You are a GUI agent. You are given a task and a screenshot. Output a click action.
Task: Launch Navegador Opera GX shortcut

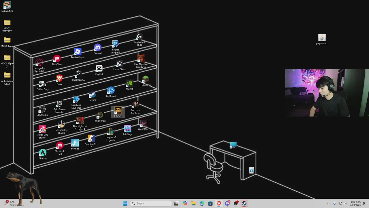pos(39,66)
